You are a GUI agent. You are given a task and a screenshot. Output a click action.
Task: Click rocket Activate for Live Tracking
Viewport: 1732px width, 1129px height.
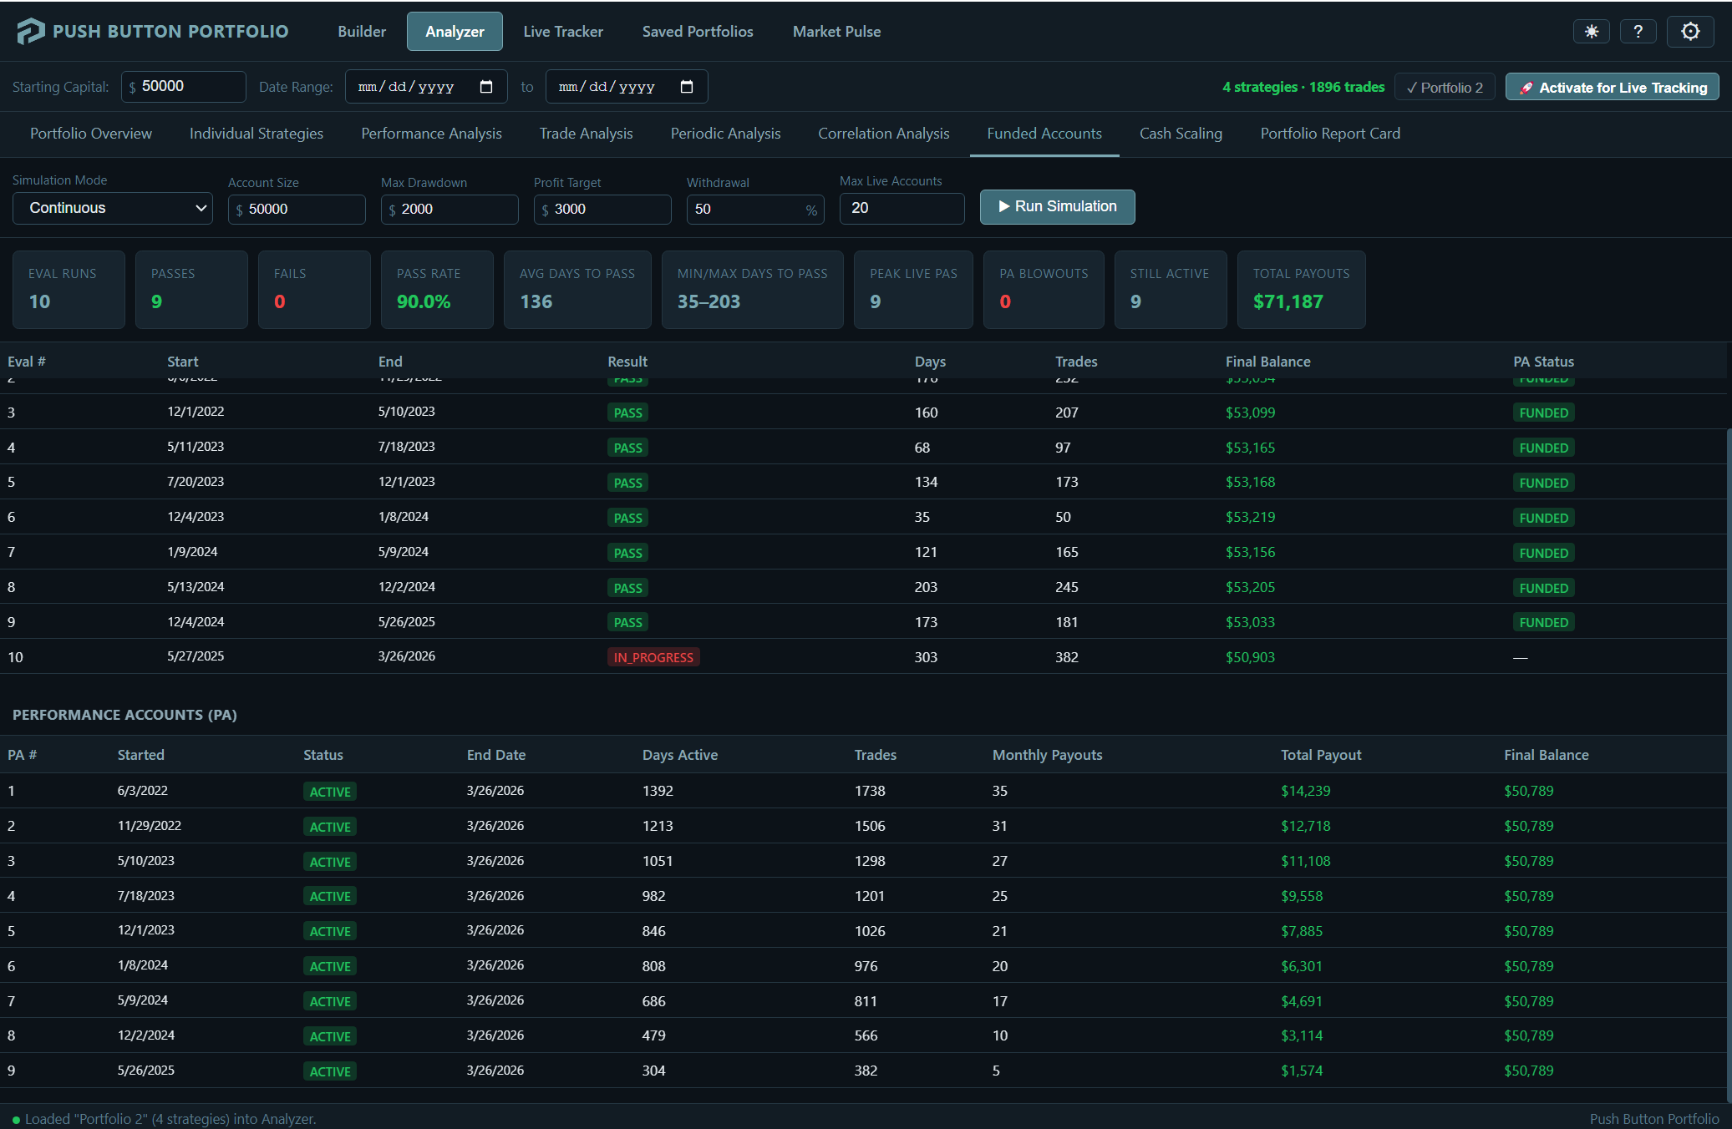coord(1612,88)
